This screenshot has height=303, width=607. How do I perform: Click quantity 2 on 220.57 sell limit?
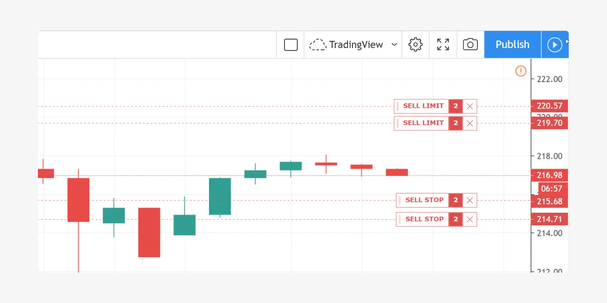pyautogui.click(x=456, y=106)
